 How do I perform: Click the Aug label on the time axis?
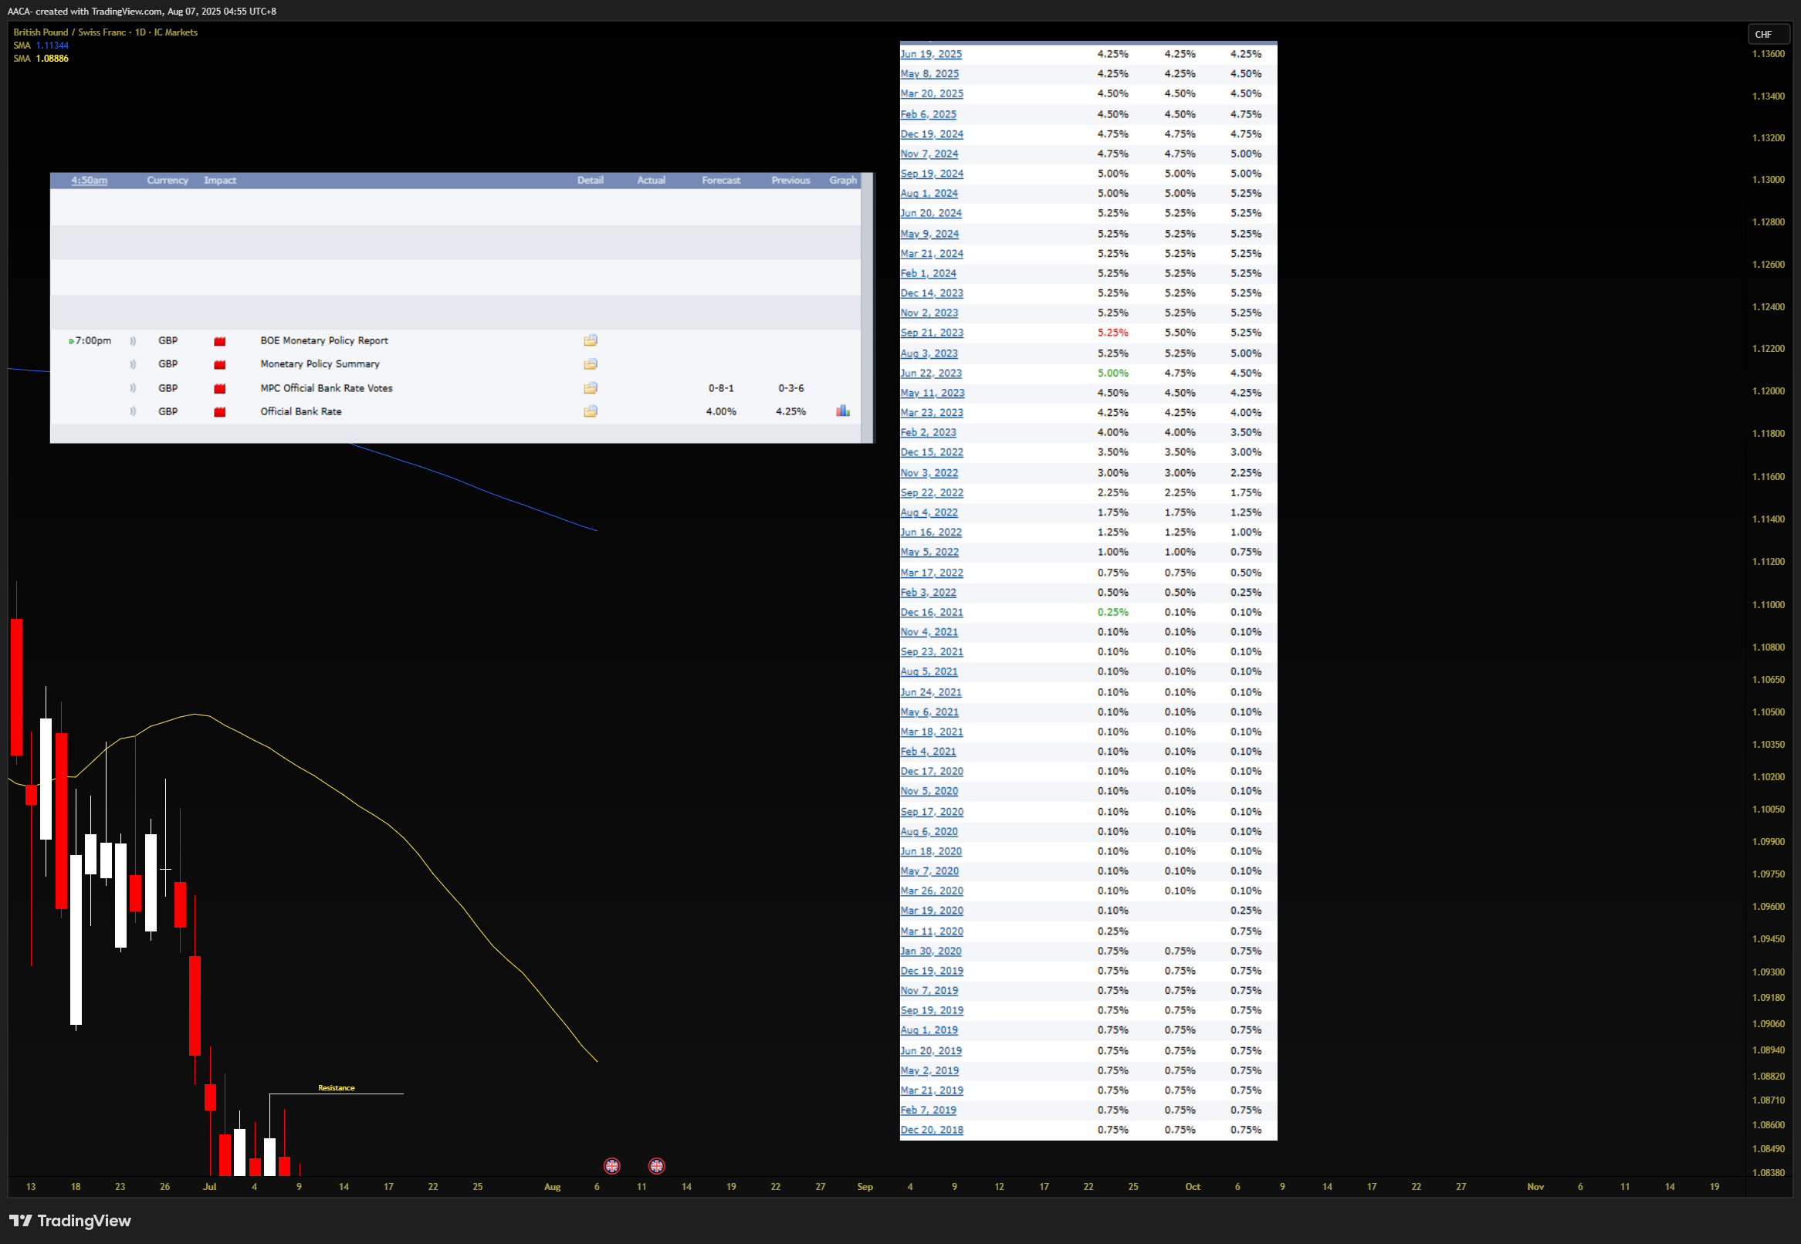[552, 1187]
